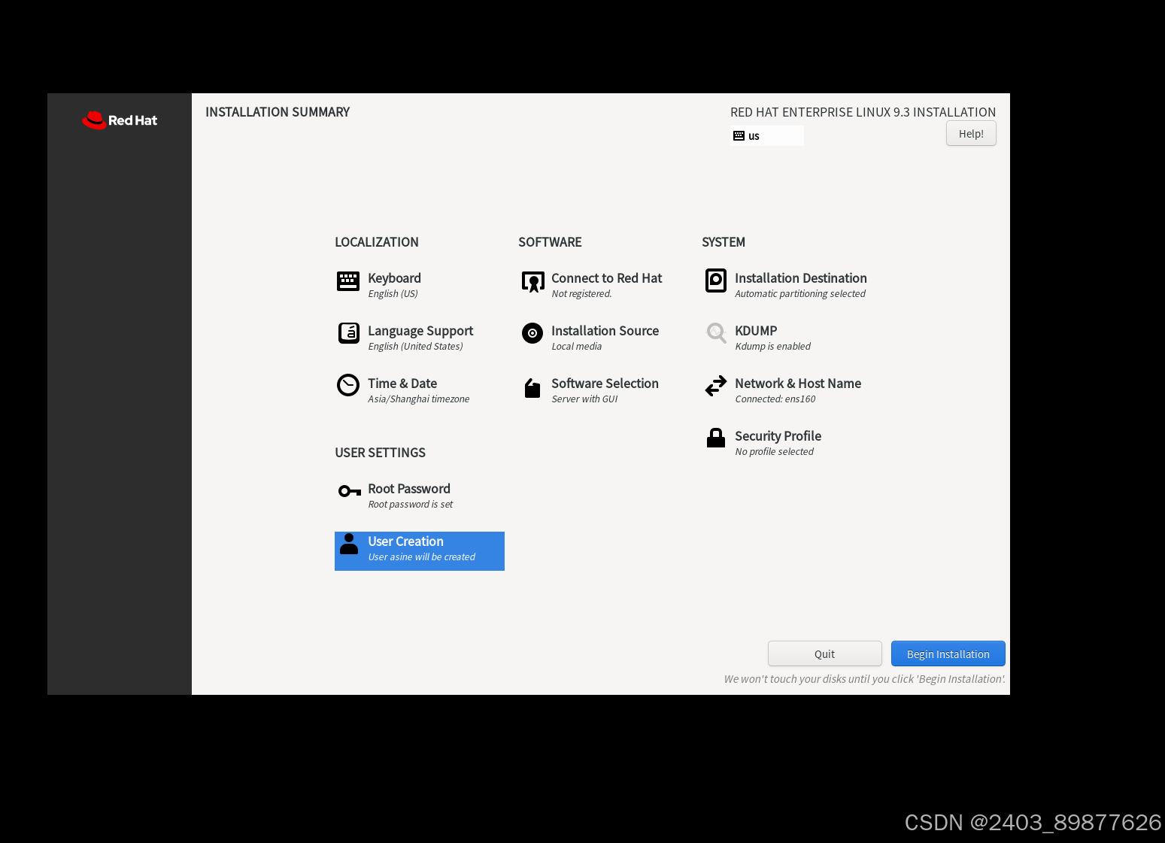
Task: Click the Installation Destination disk icon
Action: click(716, 280)
